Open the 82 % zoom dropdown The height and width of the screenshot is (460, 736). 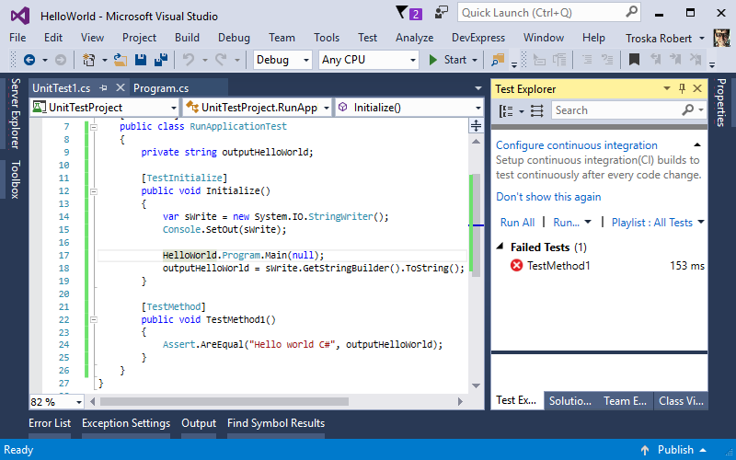tap(79, 402)
